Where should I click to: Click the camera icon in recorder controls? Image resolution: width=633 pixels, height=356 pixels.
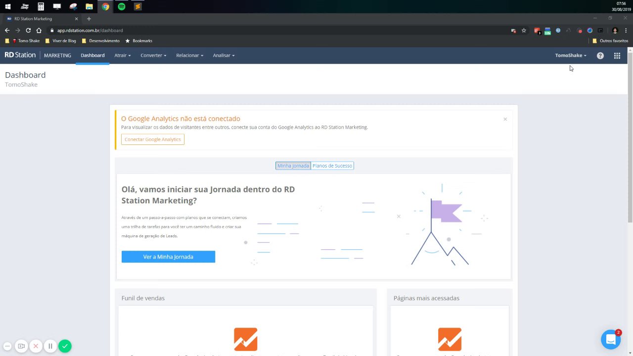pos(21,346)
